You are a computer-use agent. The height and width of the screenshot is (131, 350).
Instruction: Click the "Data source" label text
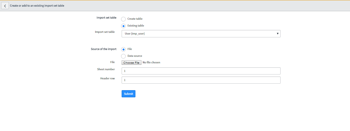pyautogui.click(x=135, y=56)
